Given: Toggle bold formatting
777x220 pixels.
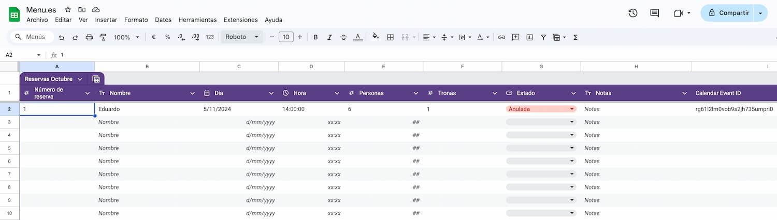Looking at the screenshot, I should (x=315, y=37).
